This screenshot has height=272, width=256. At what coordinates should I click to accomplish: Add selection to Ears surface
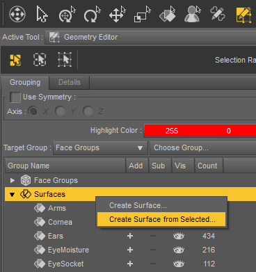[x=130, y=236]
